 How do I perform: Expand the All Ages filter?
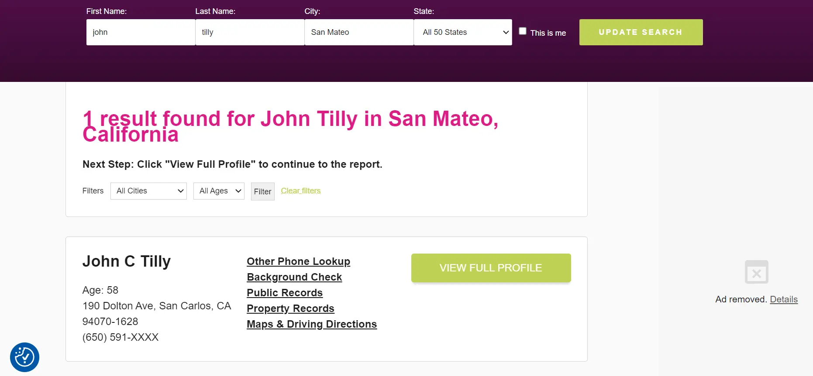tap(219, 191)
